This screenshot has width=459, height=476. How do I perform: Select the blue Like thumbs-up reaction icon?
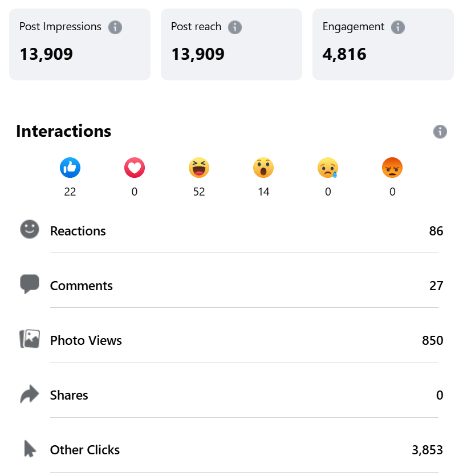(x=70, y=168)
